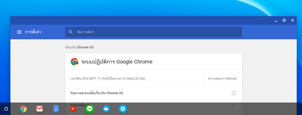
Task: Click เกี่ยวกับ Chrome OS section label
Action: point(79,47)
